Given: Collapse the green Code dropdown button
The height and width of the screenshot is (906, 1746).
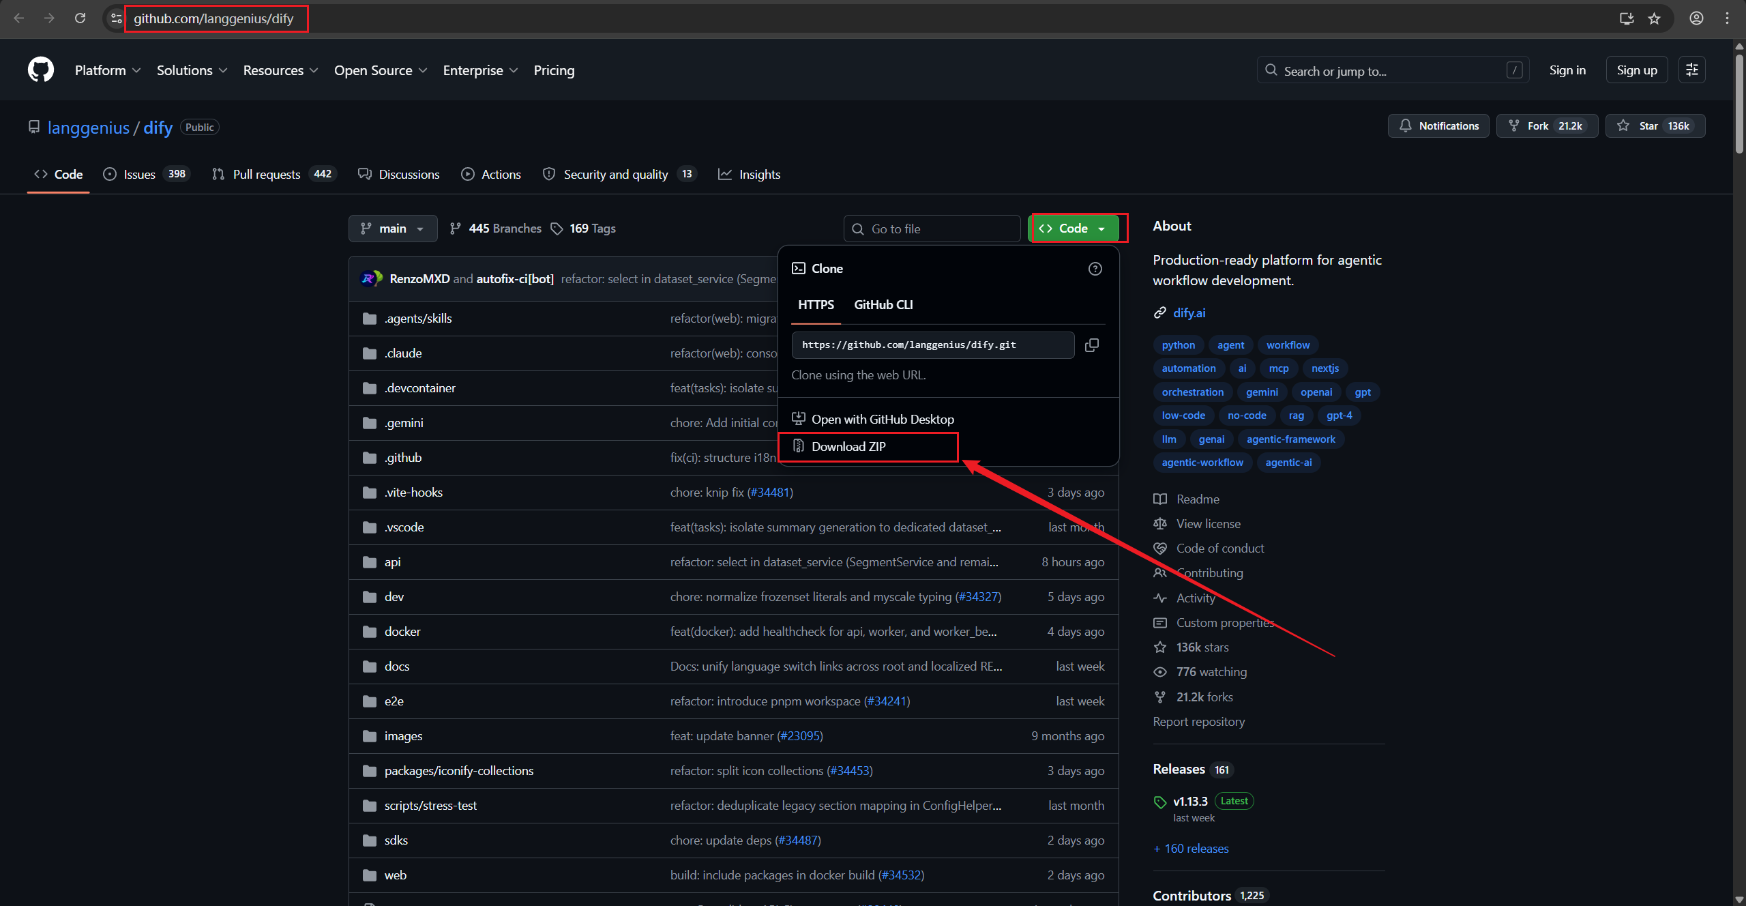Looking at the screenshot, I should [x=1074, y=229].
